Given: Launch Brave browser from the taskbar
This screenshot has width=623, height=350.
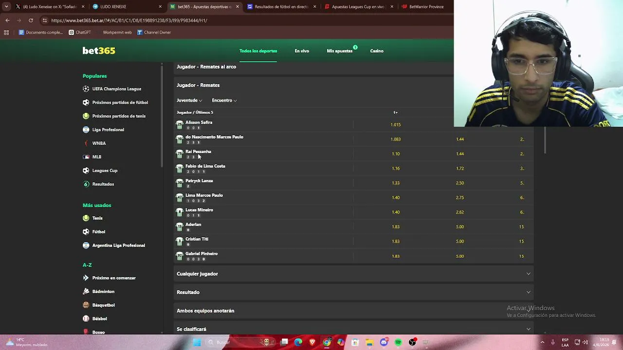Looking at the screenshot, I should [x=312, y=342].
